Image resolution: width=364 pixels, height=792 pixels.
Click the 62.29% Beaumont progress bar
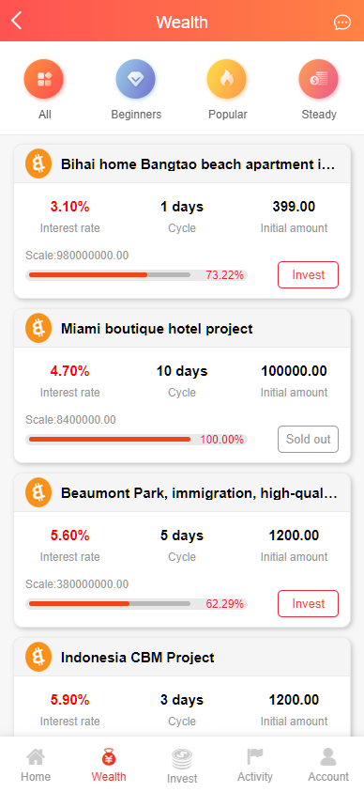(x=110, y=603)
